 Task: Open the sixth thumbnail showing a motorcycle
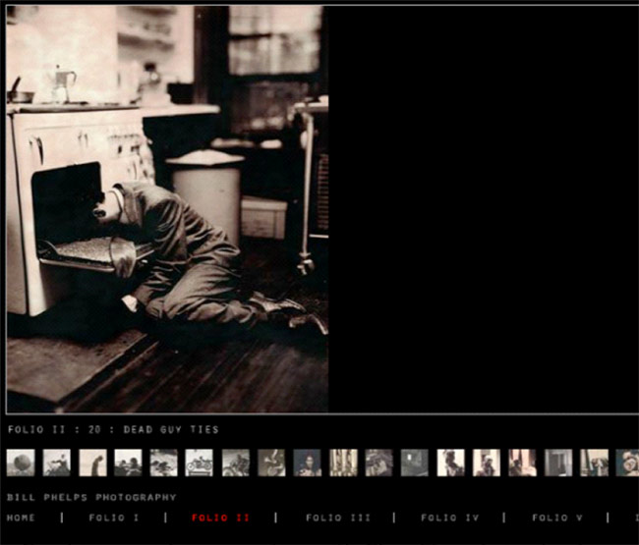[x=200, y=463]
